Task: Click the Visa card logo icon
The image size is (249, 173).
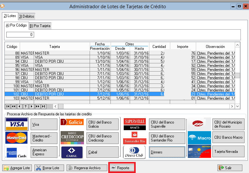Action: tap(17, 124)
